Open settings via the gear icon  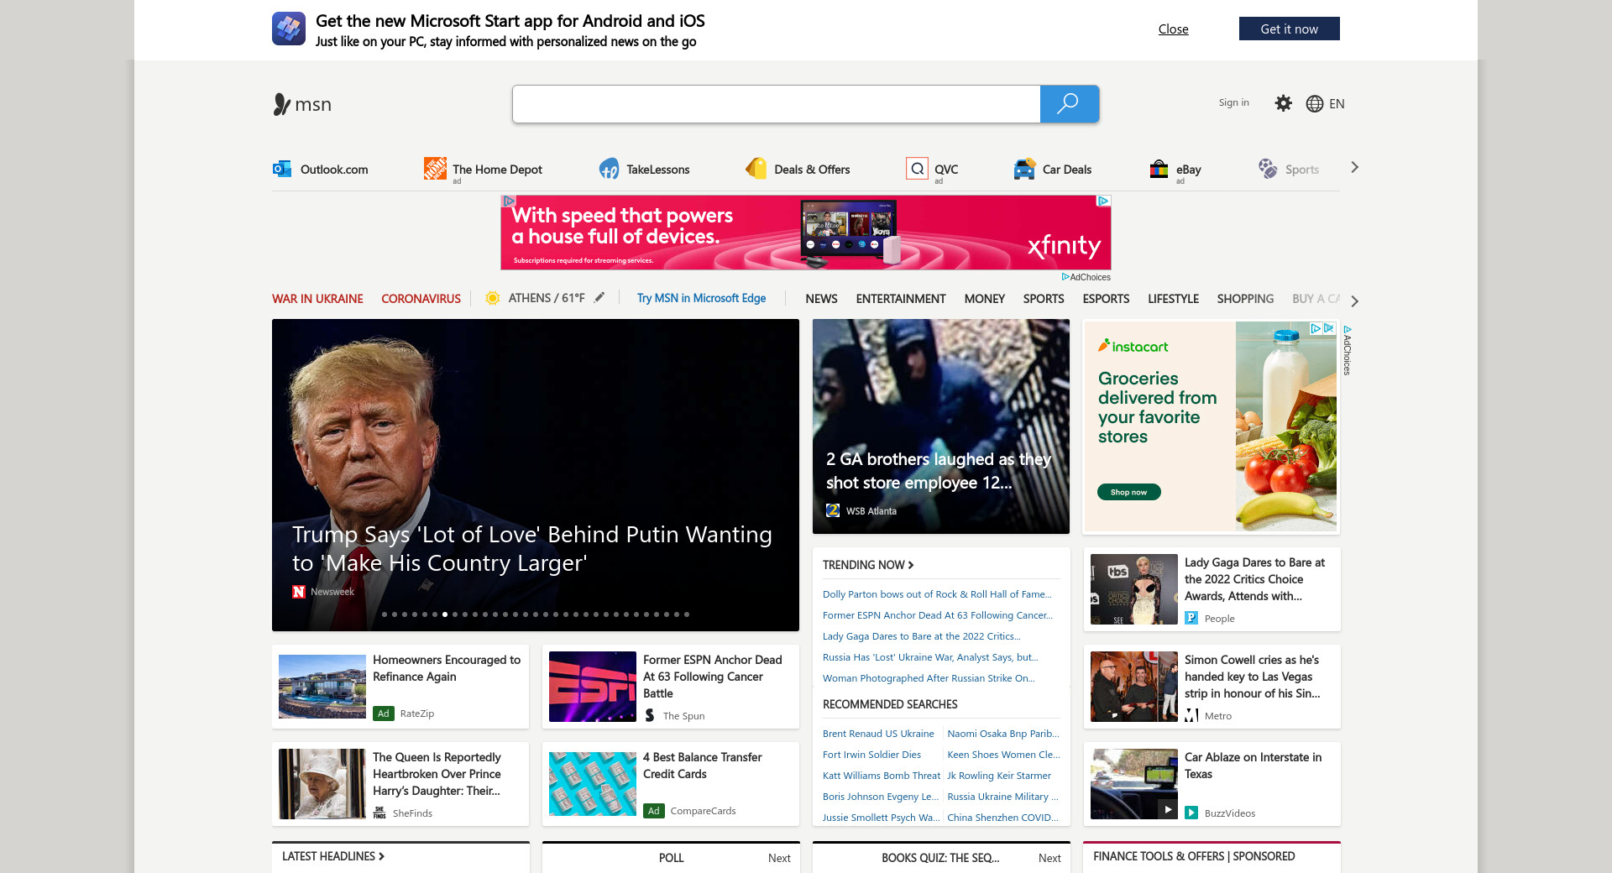tap(1283, 103)
